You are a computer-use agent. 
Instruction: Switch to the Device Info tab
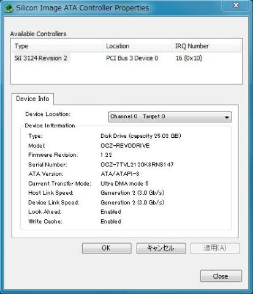pyautogui.click(x=32, y=99)
